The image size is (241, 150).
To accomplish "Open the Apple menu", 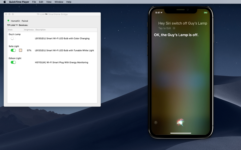I will (5, 2).
